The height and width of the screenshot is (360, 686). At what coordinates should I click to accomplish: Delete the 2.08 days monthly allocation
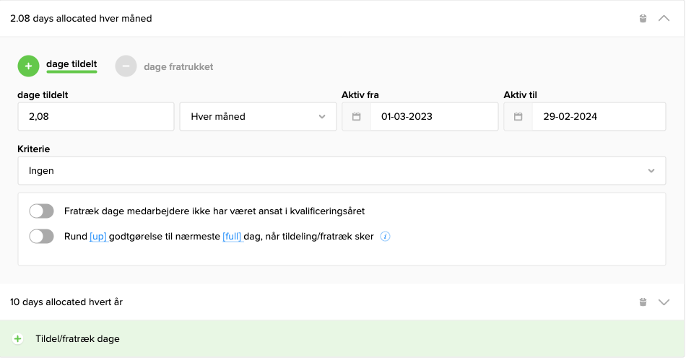[x=643, y=19]
